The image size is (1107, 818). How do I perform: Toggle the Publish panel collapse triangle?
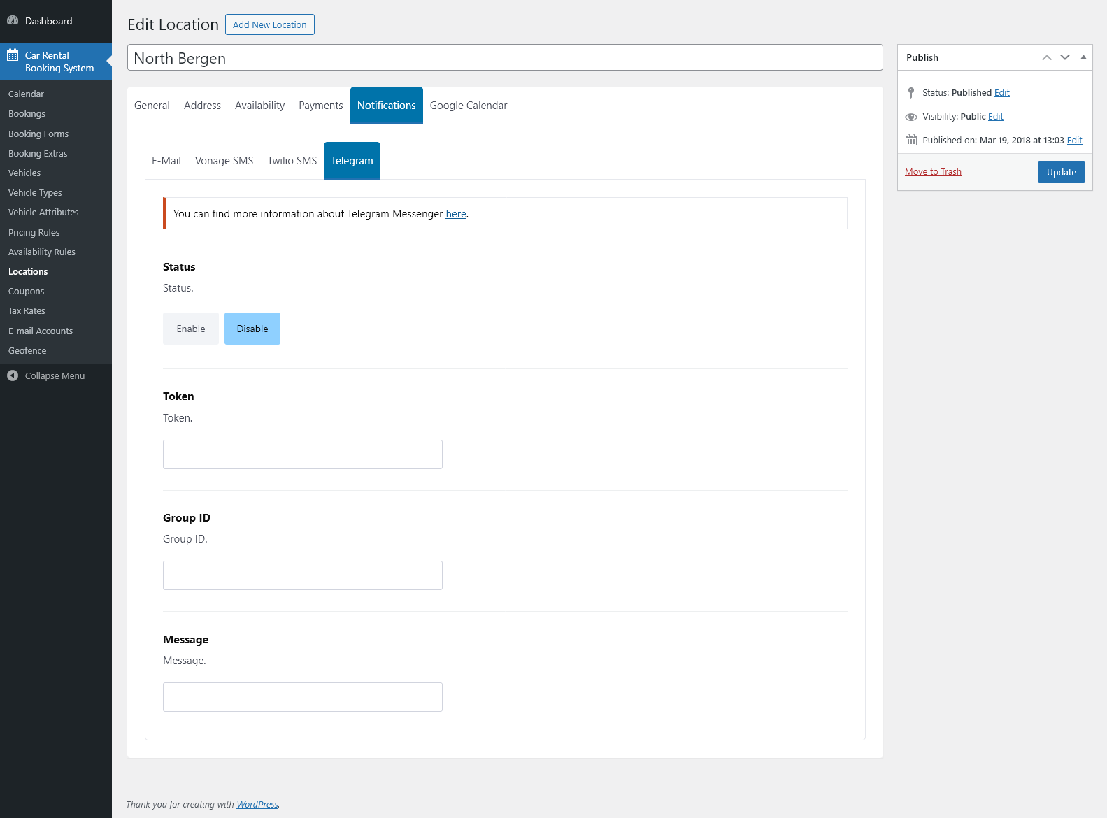coord(1083,57)
